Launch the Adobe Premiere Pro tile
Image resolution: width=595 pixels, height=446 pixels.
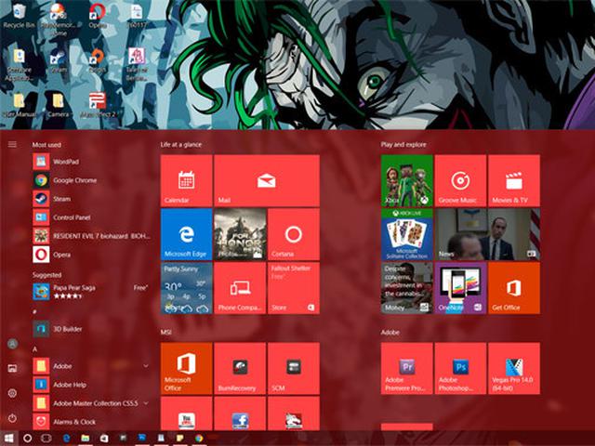(407, 369)
